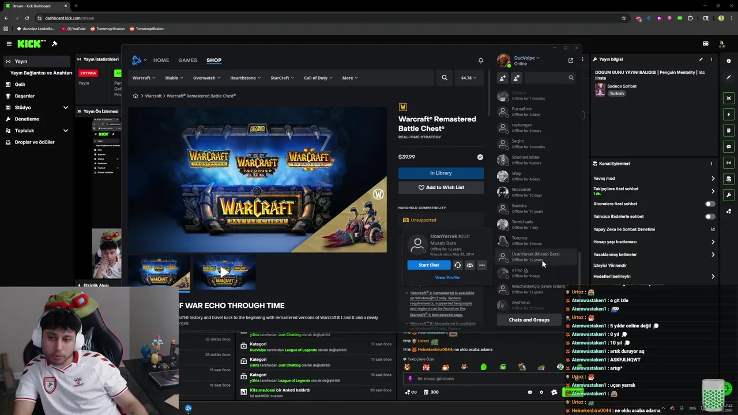Click info icon in Kick right toolbar
Image resolution: width=738 pixels, height=415 pixels.
tap(729, 61)
